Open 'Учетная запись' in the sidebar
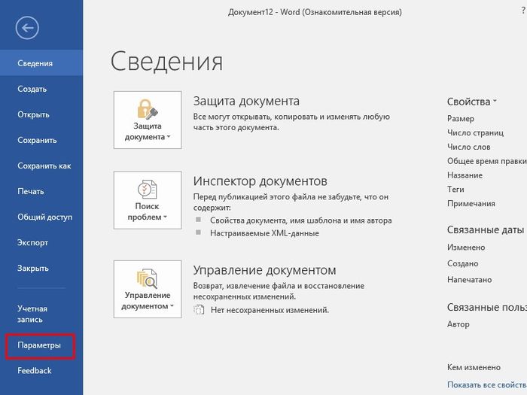527x395 pixels. point(33,314)
